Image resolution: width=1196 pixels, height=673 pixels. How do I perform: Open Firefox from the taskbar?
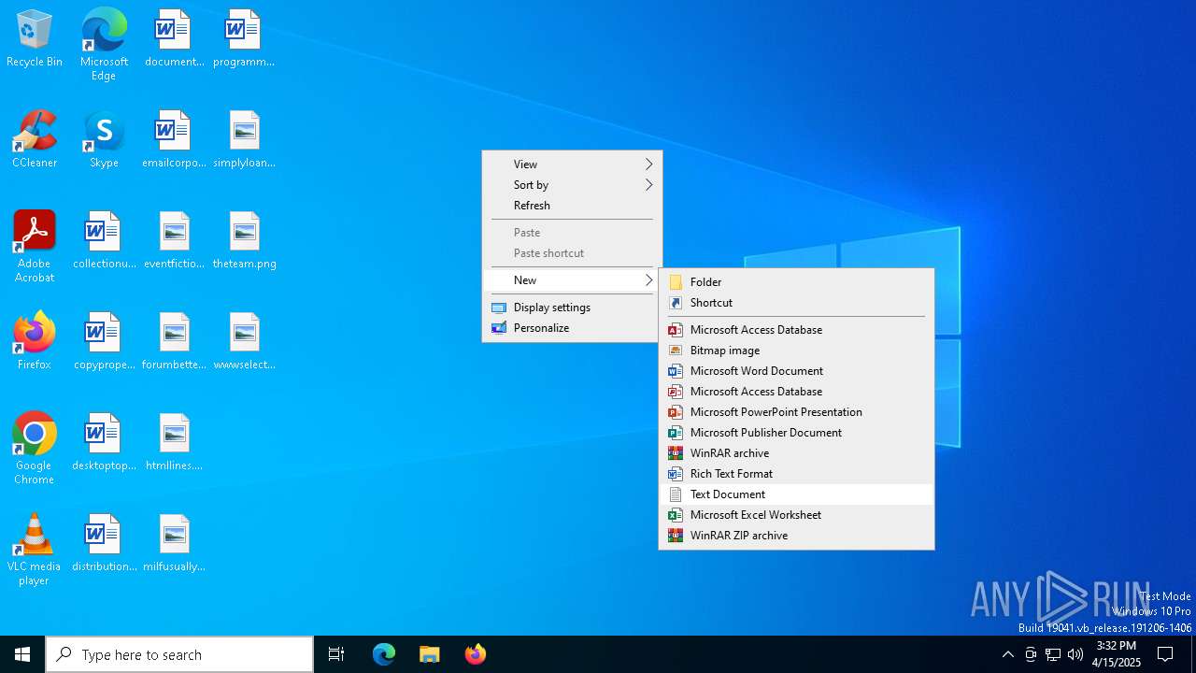coord(476,654)
